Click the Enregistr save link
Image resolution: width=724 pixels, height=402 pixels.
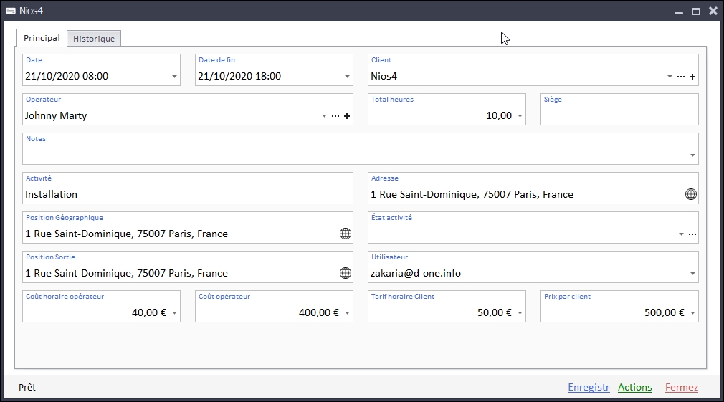click(588, 388)
